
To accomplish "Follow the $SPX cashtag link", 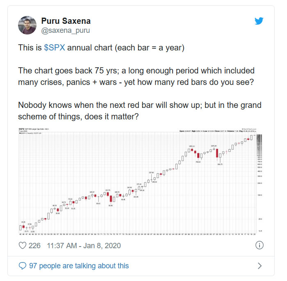I will [55, 48].
